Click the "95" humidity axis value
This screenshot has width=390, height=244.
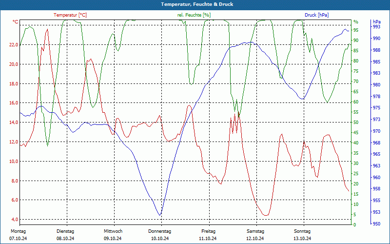356,30
